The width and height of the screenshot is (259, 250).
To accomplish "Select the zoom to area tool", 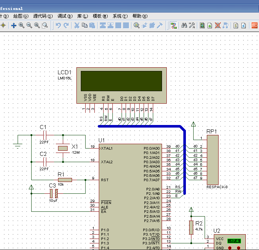I will tap(45, 25).
